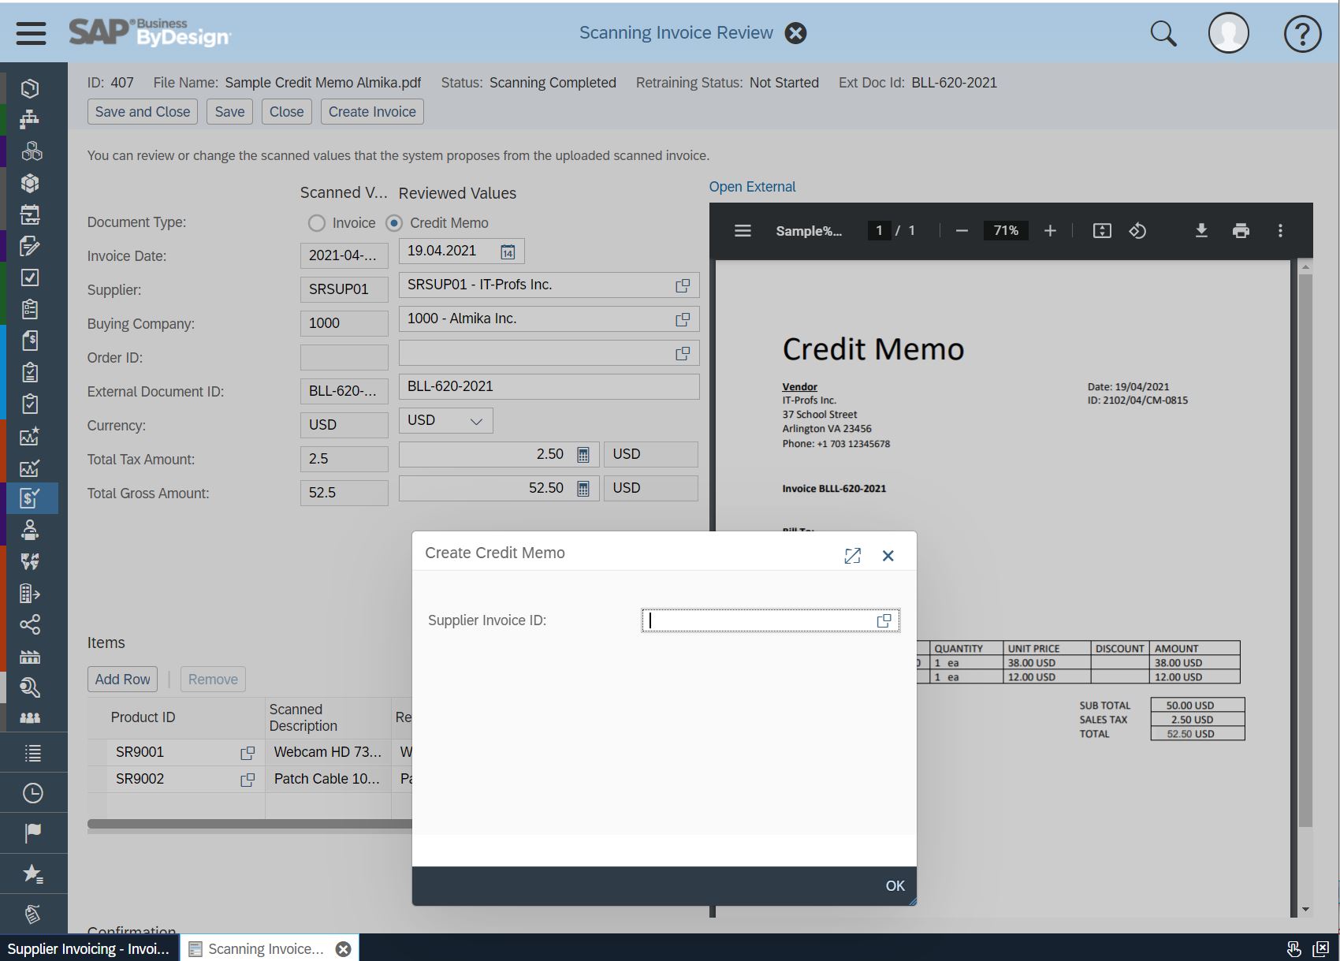The height and width of the screenshot is (961, 1340).
Task: Open the people group sidebar icon
Action: coord(30,718)
